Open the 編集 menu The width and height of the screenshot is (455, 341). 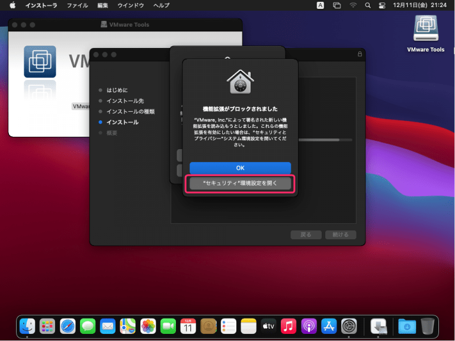pos(102,5)
